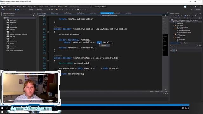Click the Start debugging play icon
Screen dimensions: 203x114
coord(49,10)
